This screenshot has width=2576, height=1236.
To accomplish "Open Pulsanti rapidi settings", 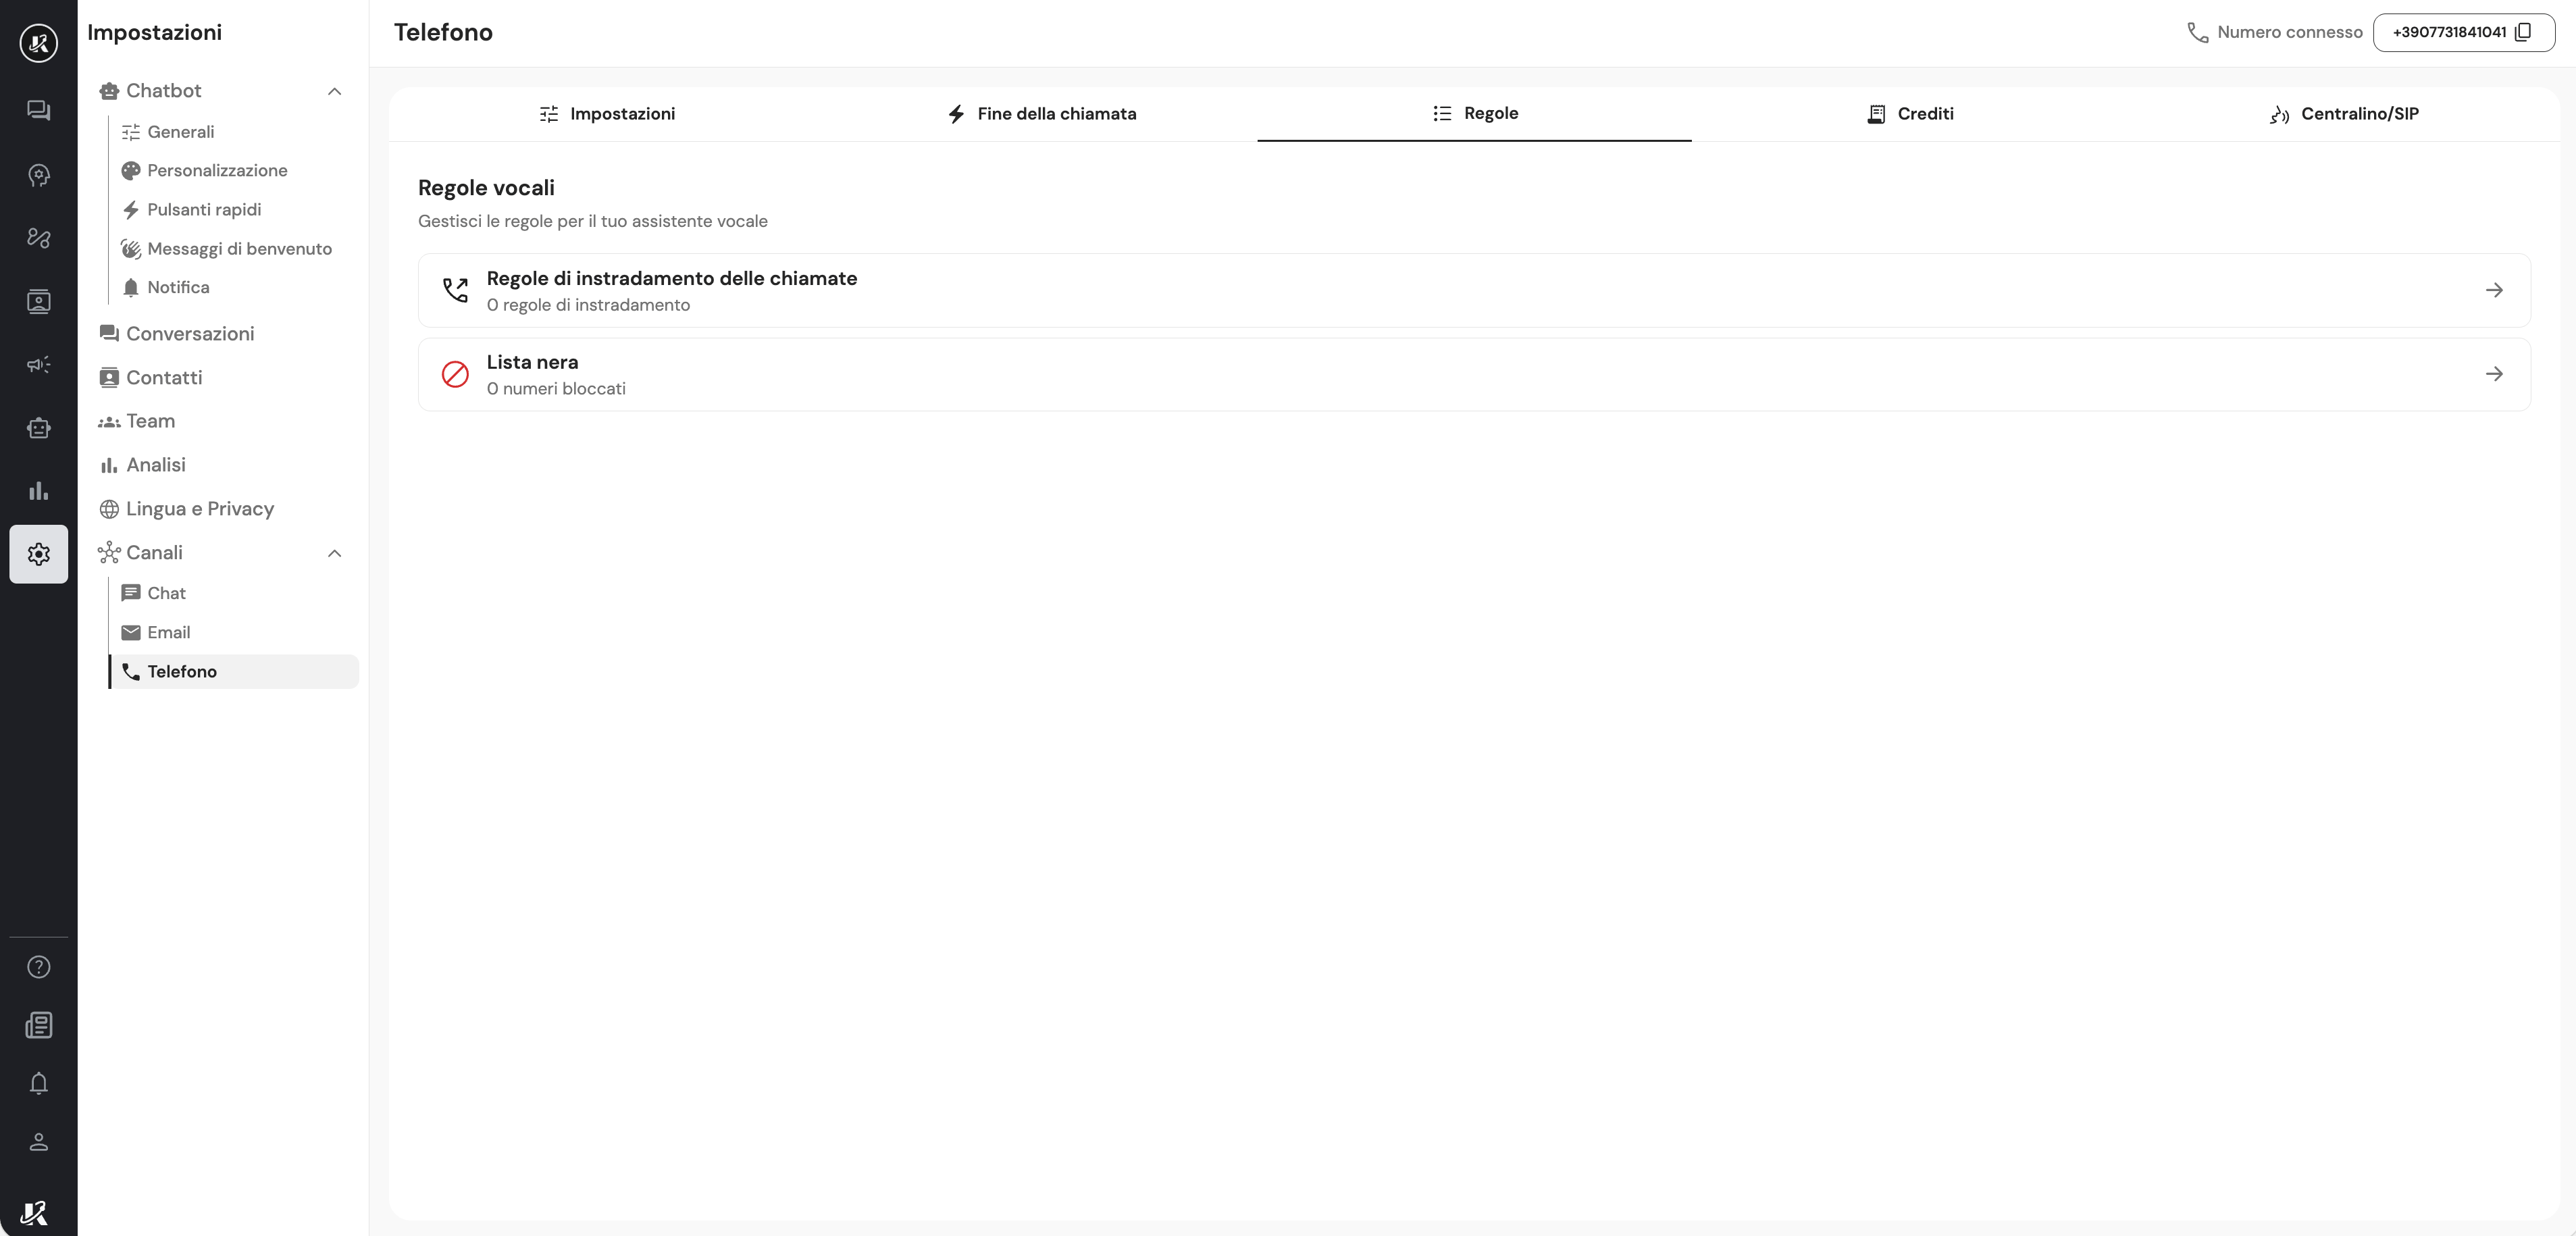I will [233, 210].
